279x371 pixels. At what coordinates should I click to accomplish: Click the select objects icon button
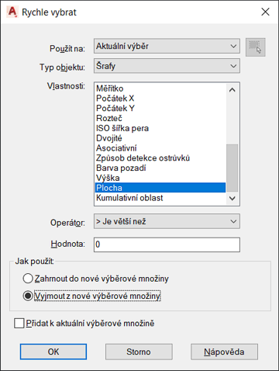pos(255,47)
